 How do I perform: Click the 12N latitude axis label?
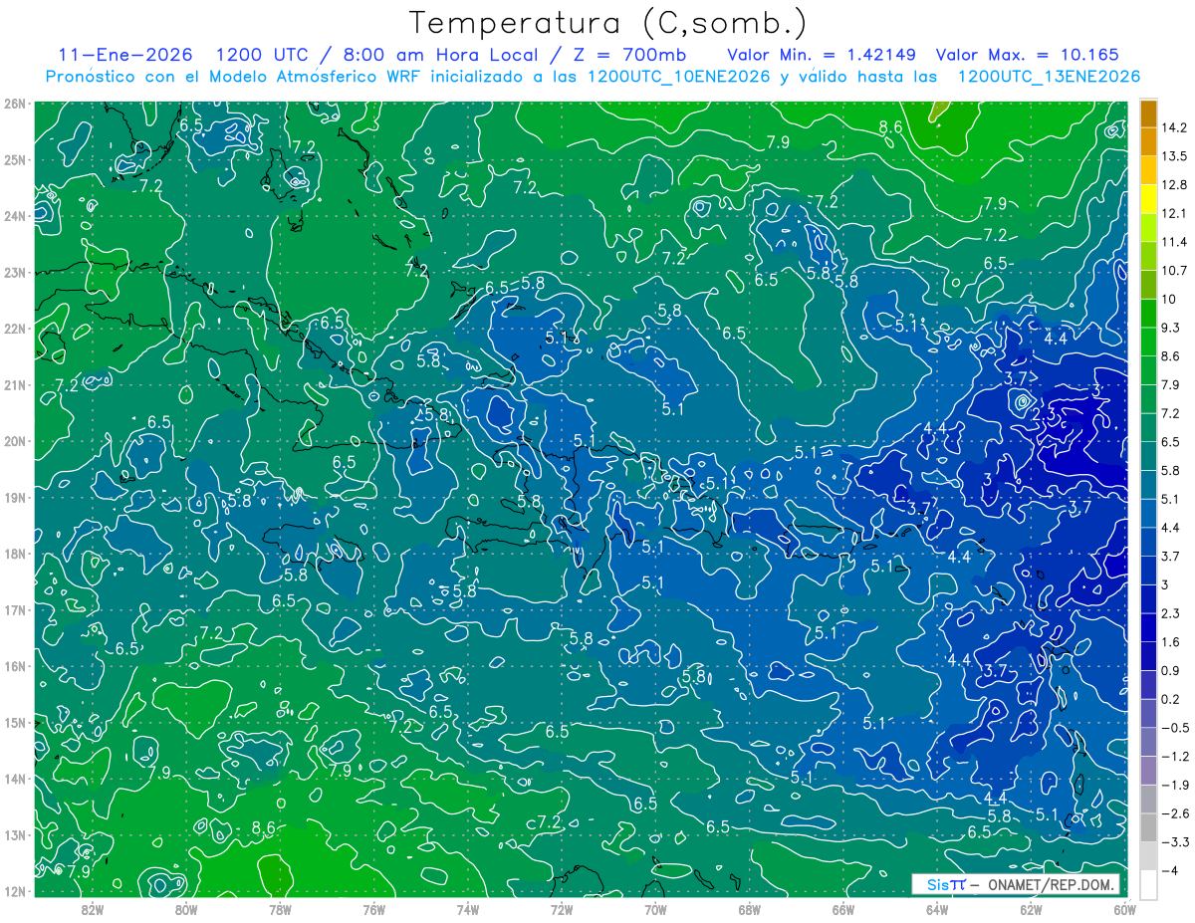(15, 891)
